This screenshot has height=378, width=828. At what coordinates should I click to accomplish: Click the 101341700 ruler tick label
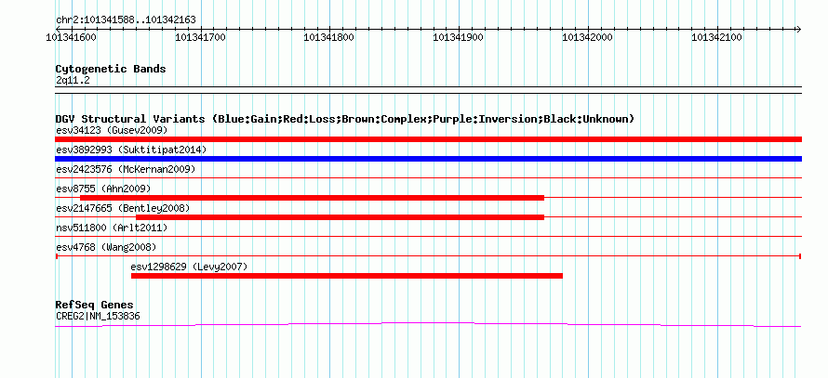click(x=200, y=37)
